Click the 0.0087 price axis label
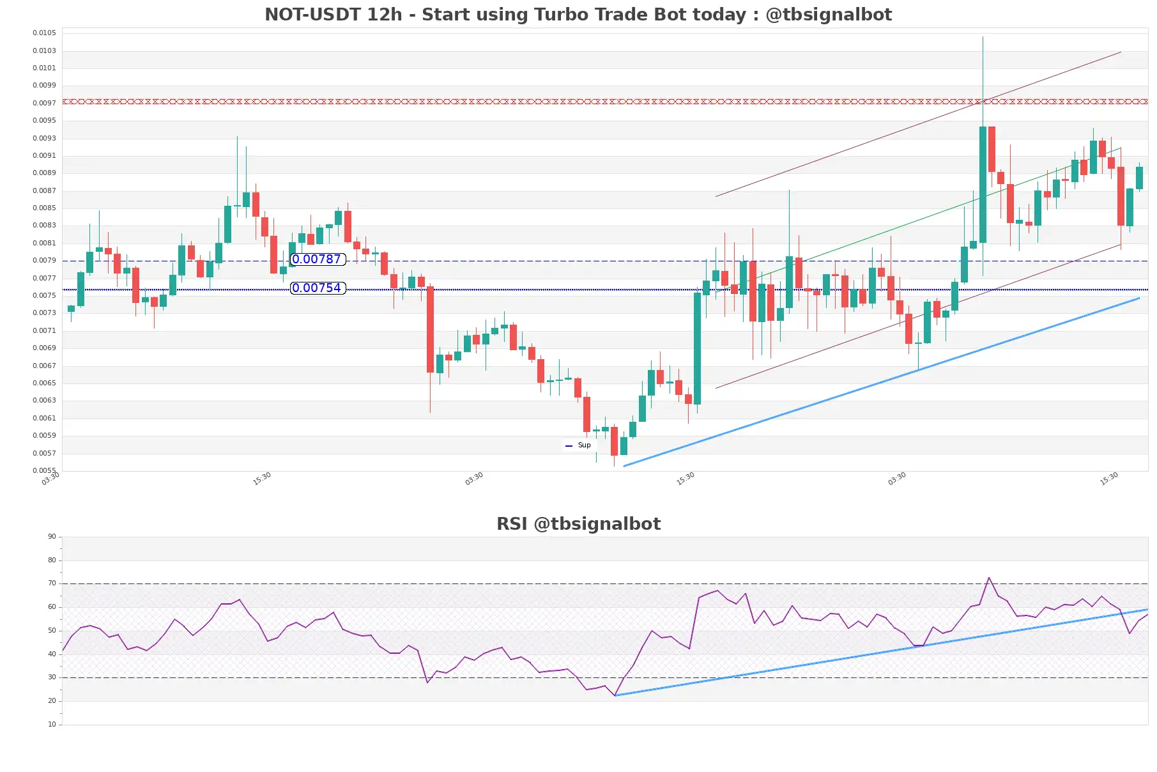The height and width of the screenshot is (772, 1157). tap(44, 190)
